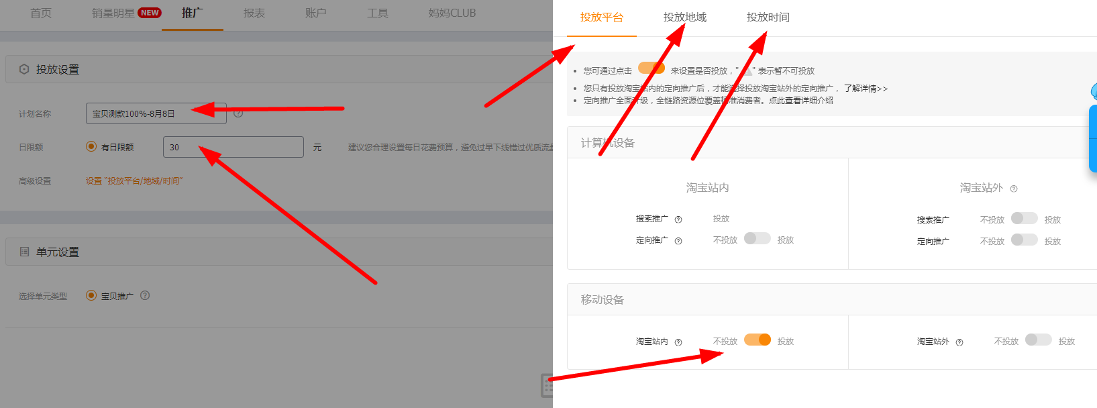The image size is (1097, 408).
Task: Click the 淘宝站内 column heading
Action: (x=707, y=188)
